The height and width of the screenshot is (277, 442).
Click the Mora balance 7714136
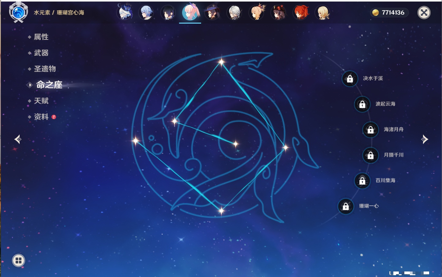click(x=389, y=13)
